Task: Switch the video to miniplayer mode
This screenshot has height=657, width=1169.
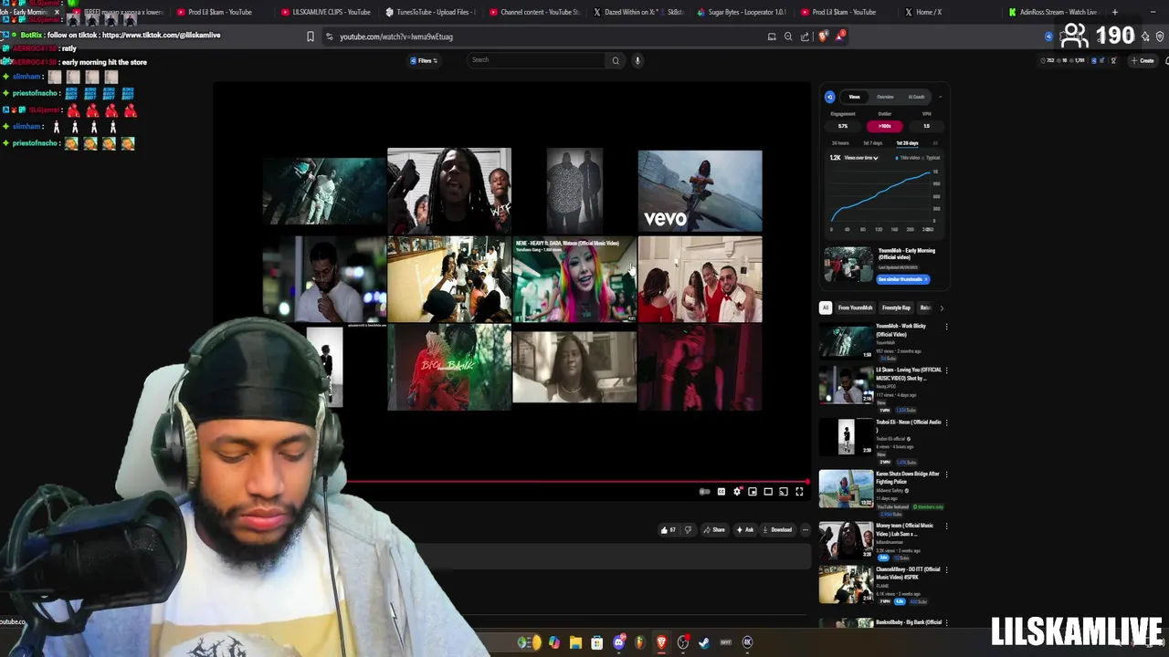Action: point(753,492)
